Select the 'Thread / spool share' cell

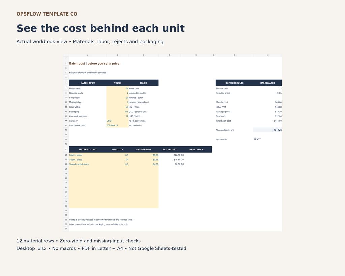88,164
